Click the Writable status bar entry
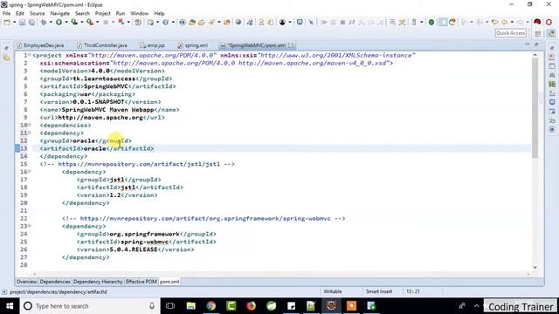 tap(333, 291)
